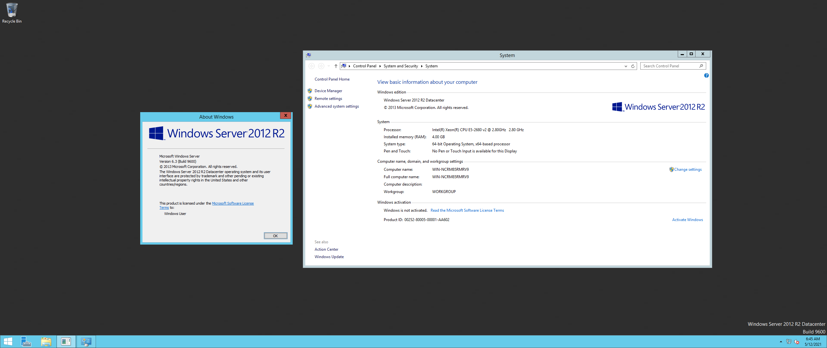Open Advanced system settings link

pos(337,106)
